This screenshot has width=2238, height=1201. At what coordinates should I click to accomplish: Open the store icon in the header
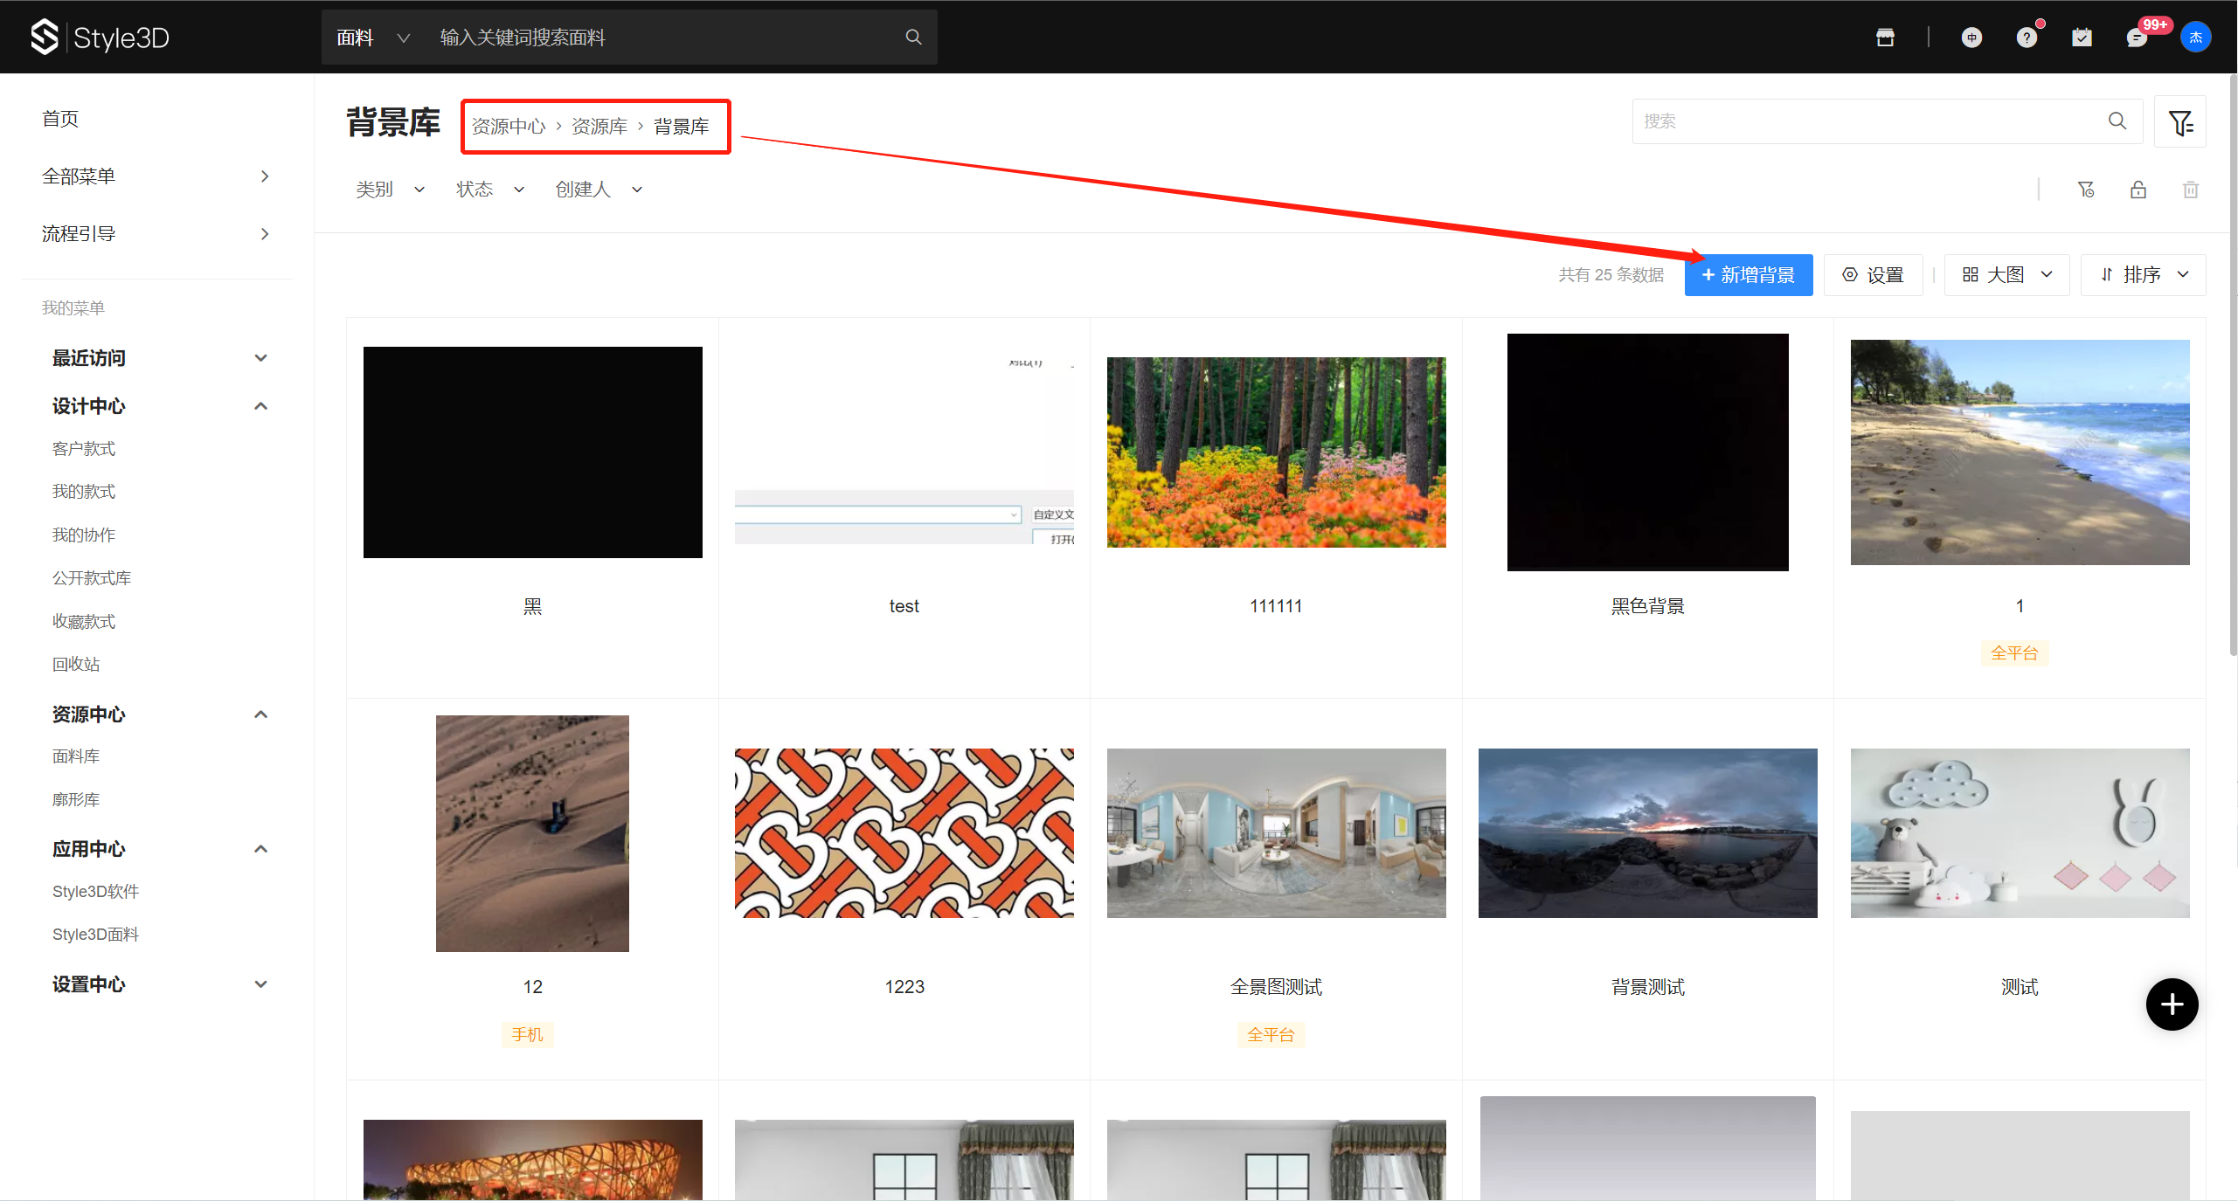coord(1885,37)
